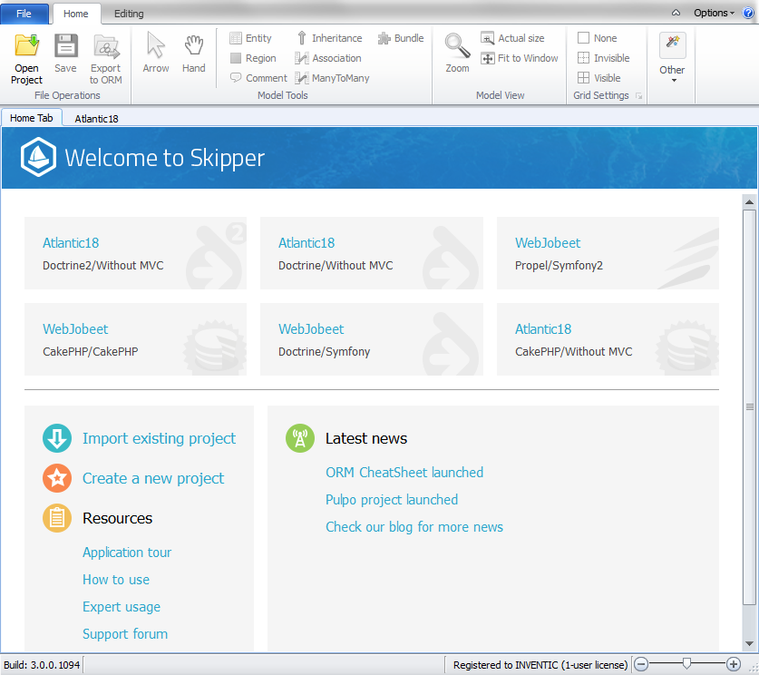The image size is (759, 675).
Task: Click the Skipper sailboat logo
Action: tap(38, 157)
